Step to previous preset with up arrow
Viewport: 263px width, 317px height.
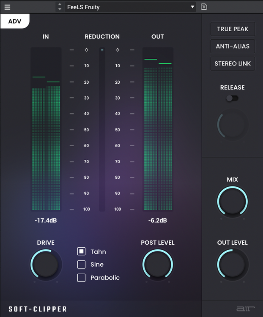pos(60,5)
